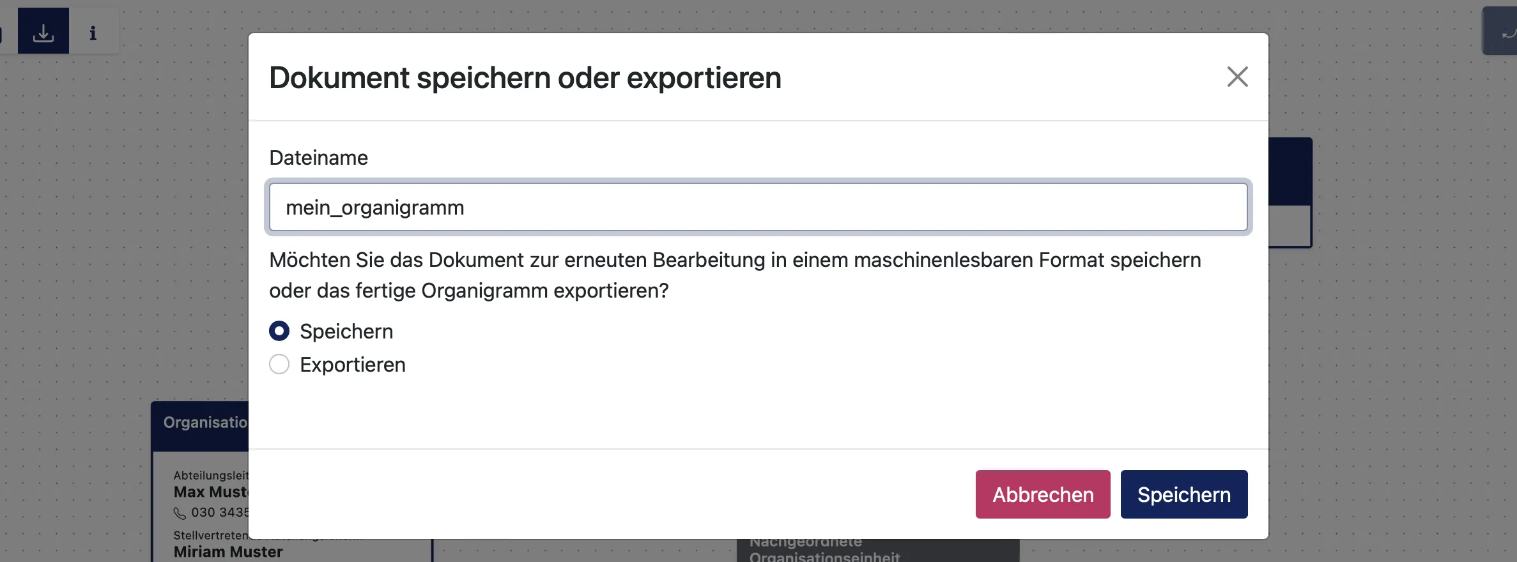Close the save dialog with the X
The height and width of the screenshot is (562, 1517).
point(1237,77)
